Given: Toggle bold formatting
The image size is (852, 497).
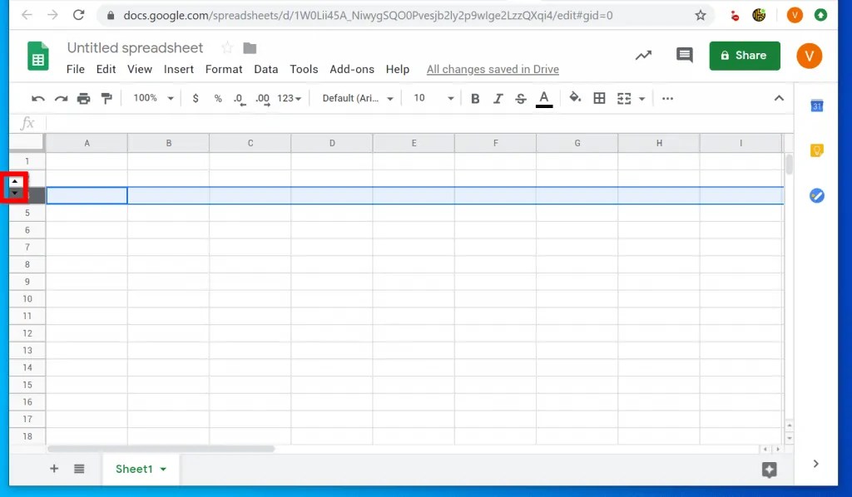Looking at the screenshot, I should click(x=474, y=98).
